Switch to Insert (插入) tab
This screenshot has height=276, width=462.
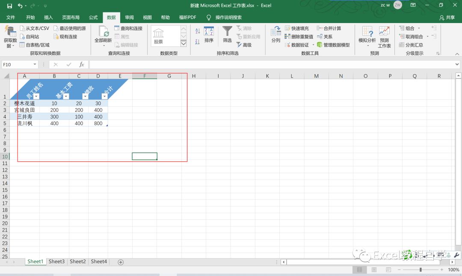pos(48,17)
